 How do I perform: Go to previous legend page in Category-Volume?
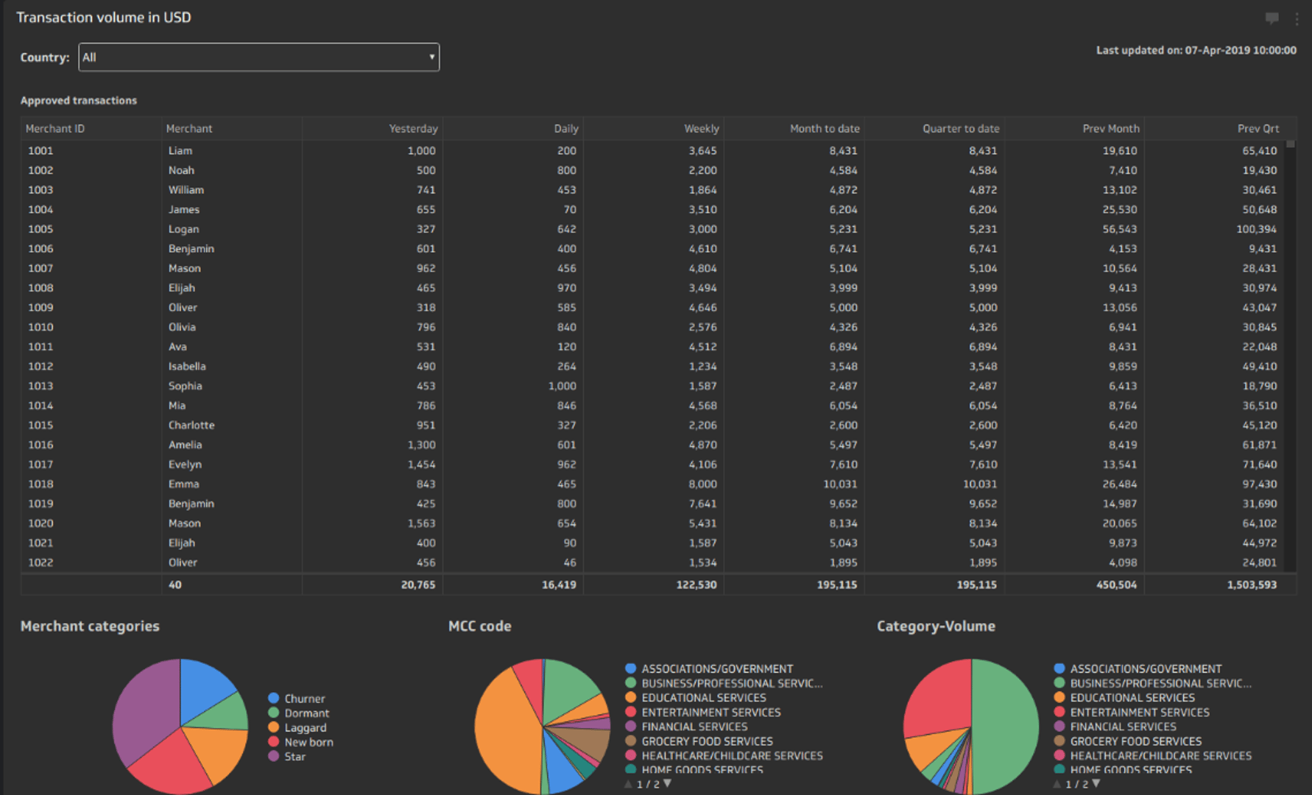(1057, 784)
